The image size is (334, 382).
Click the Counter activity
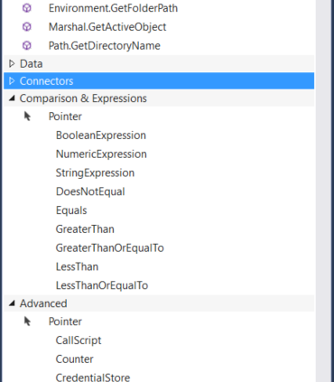point(75,359)
